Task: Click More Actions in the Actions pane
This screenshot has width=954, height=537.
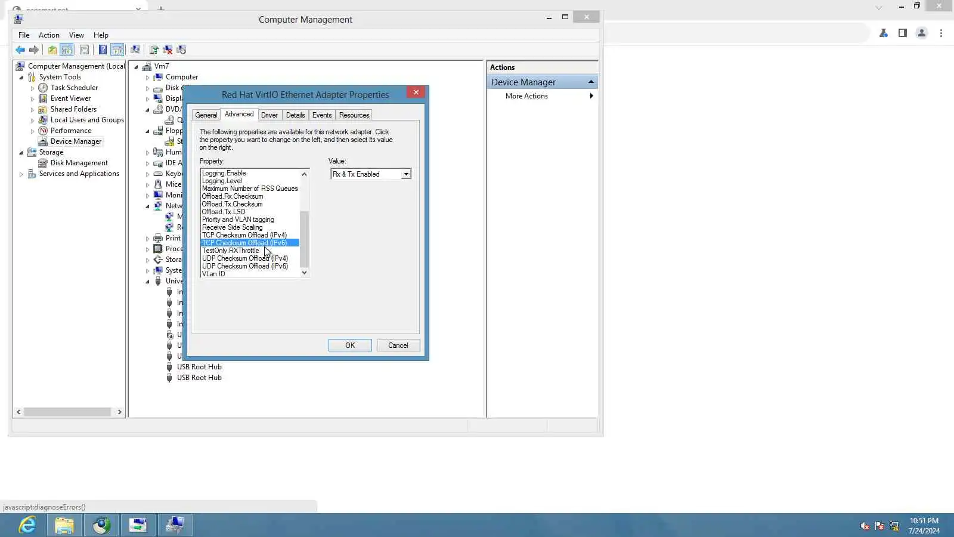Action: [x=526, y=96]
